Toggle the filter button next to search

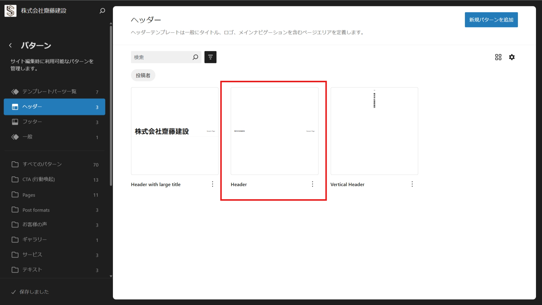tap(210, 57)
